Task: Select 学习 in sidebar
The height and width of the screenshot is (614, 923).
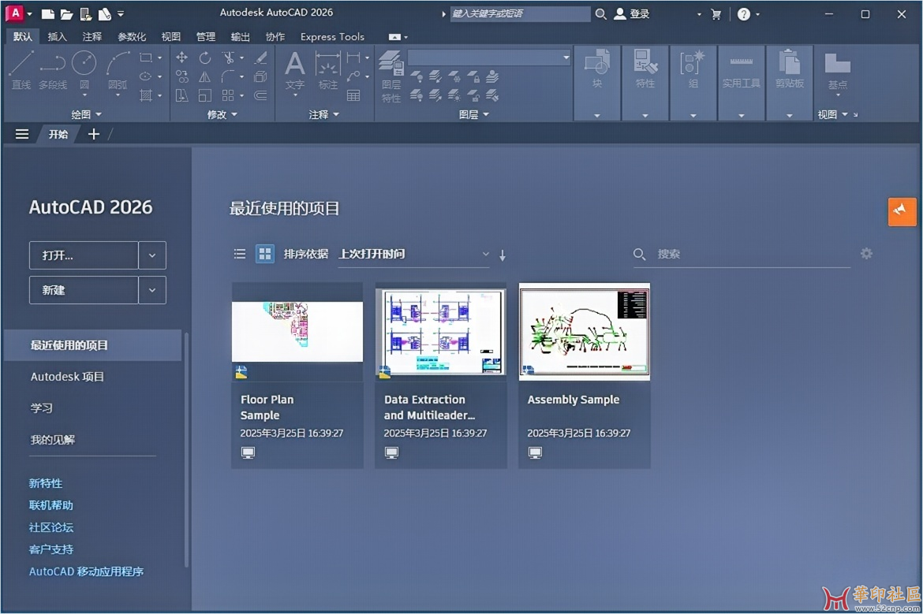Action: [x=41, y=408]
